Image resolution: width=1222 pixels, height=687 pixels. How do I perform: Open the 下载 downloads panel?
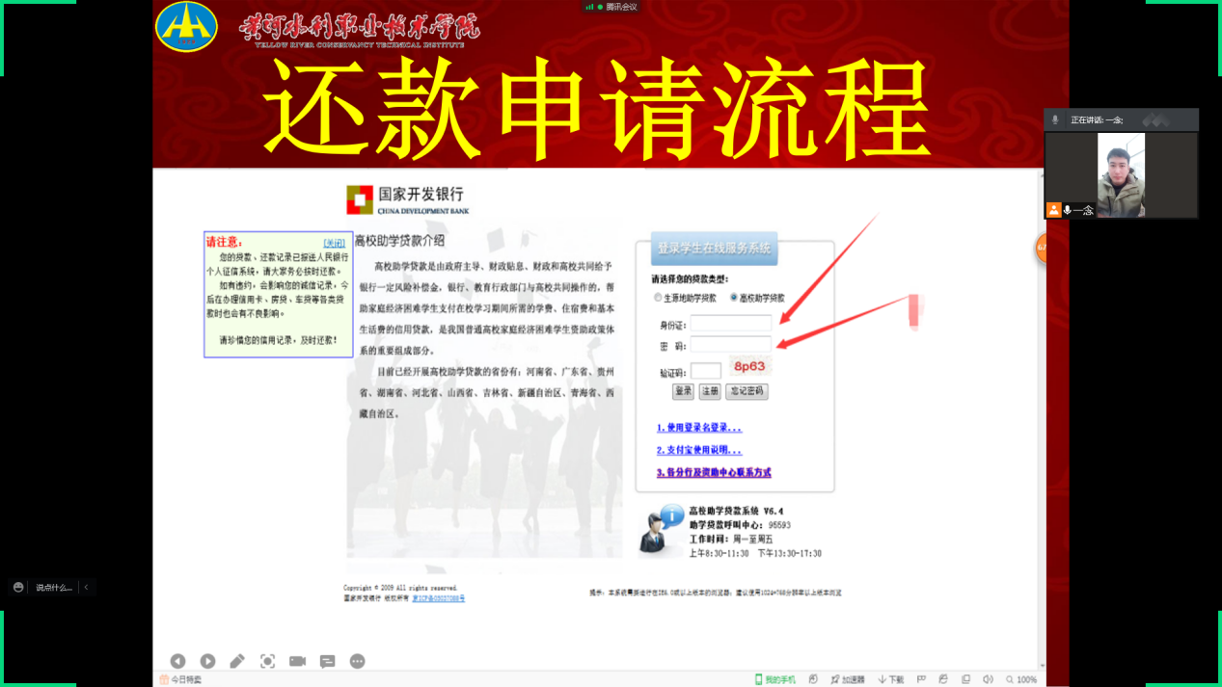point(891,679)
